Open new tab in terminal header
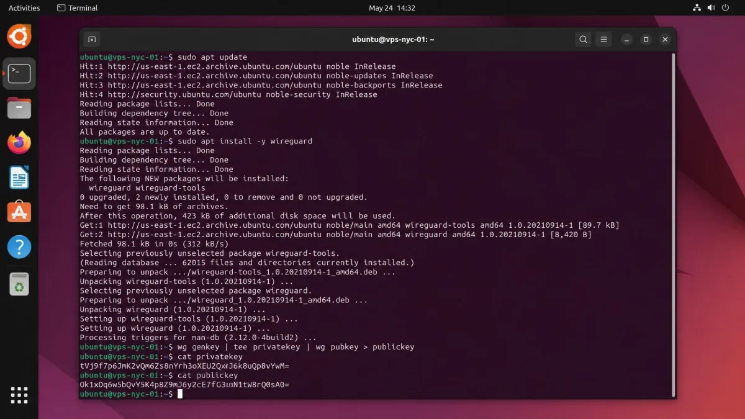 click(92, 39)
